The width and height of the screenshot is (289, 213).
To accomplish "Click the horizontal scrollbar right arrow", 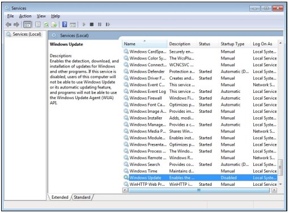I will tap(274, 190).
